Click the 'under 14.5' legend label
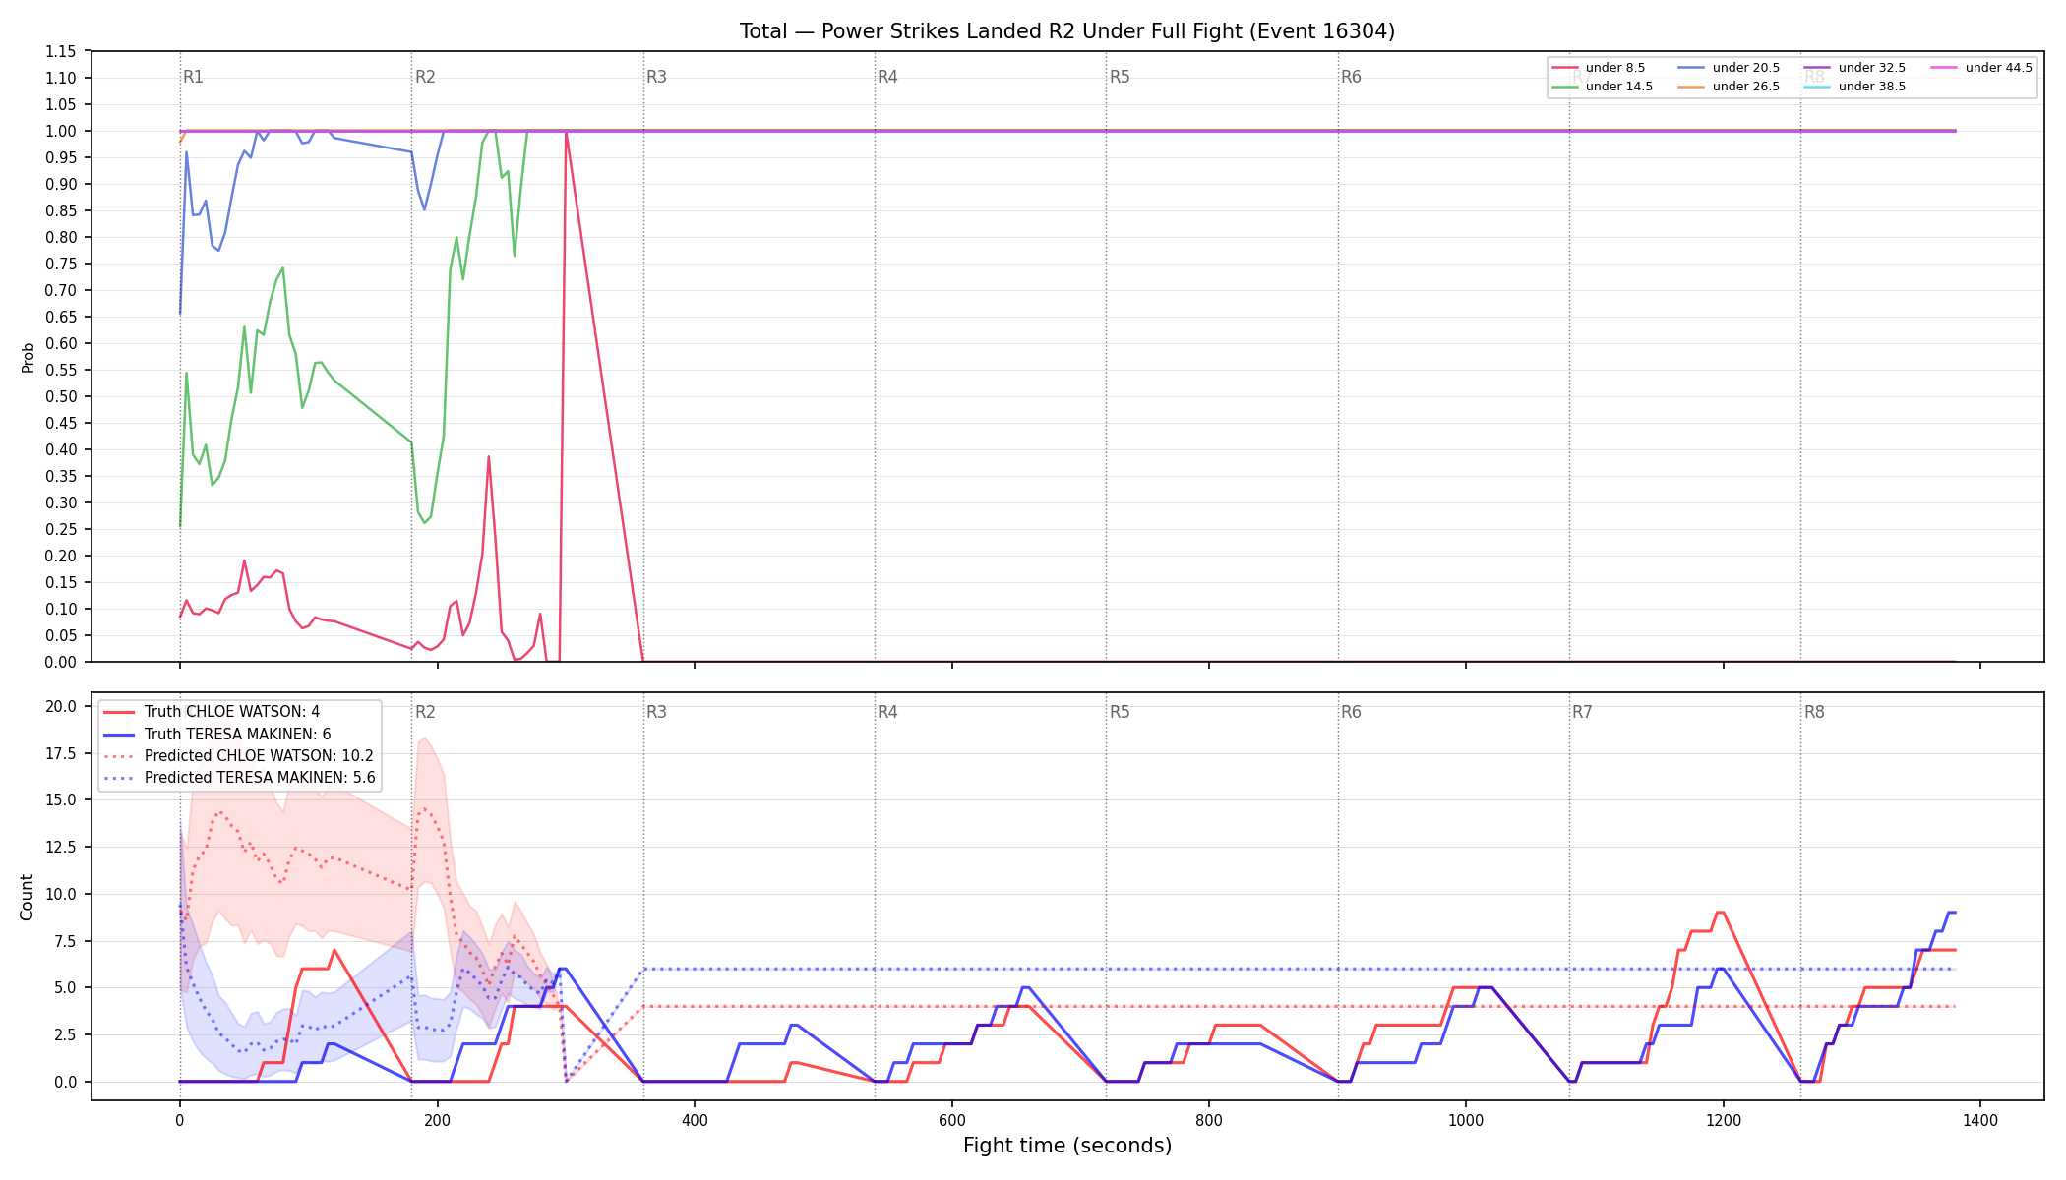Screen dimensions: 2066x1180 [x=1619, y=87]
